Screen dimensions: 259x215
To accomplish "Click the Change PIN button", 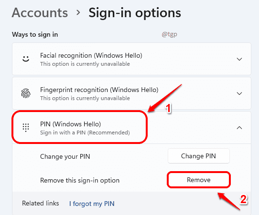I will (x=198, y=156).
